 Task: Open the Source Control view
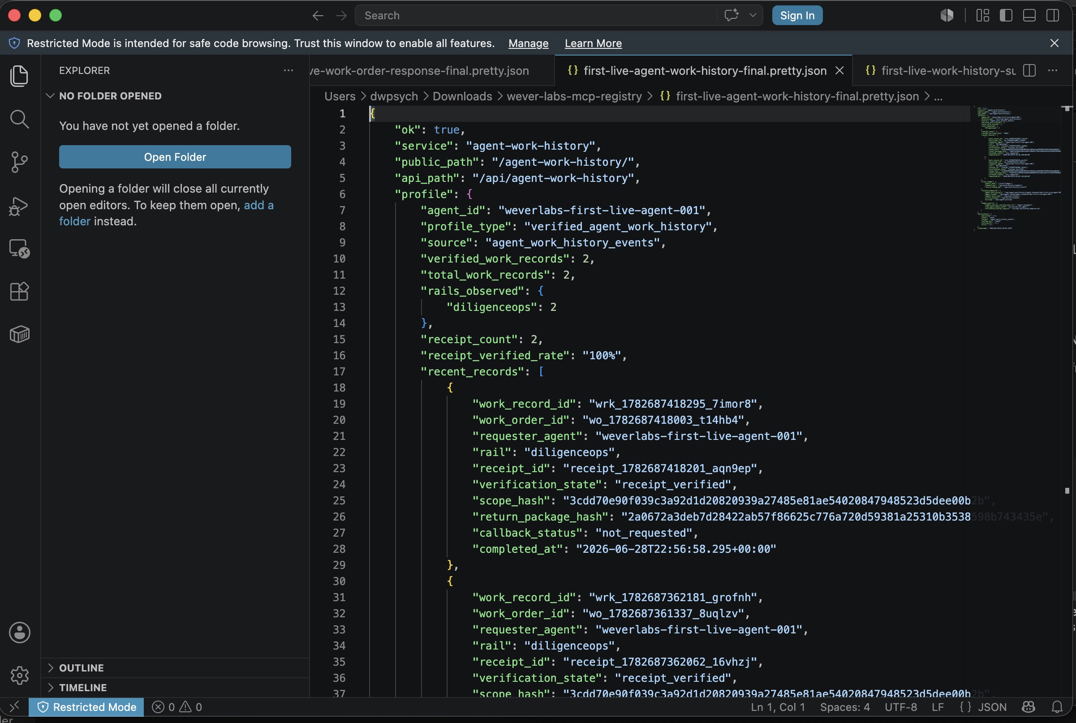(19, 162)
